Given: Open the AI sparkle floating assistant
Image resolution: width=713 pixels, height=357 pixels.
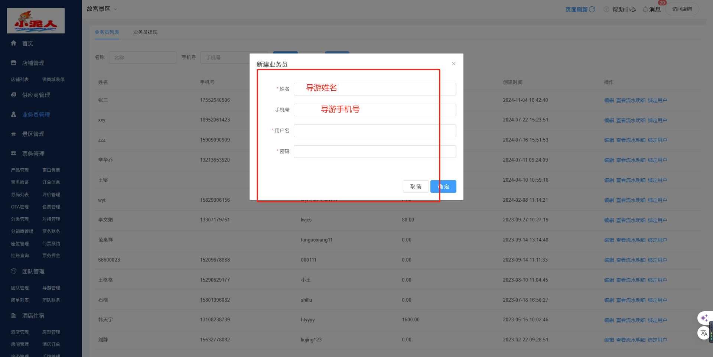Looking at the screenshot, I should click(x=704, y=318).
